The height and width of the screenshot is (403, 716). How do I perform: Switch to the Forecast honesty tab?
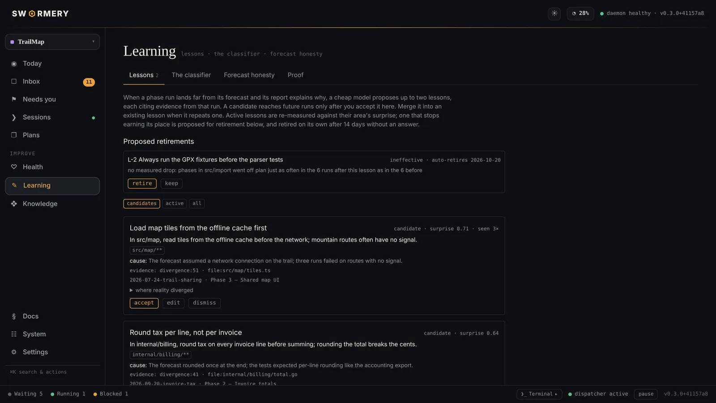249,75
